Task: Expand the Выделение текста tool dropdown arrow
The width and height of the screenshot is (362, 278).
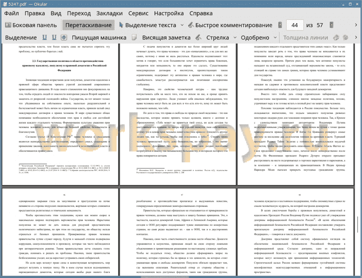Action: point(182,25)
